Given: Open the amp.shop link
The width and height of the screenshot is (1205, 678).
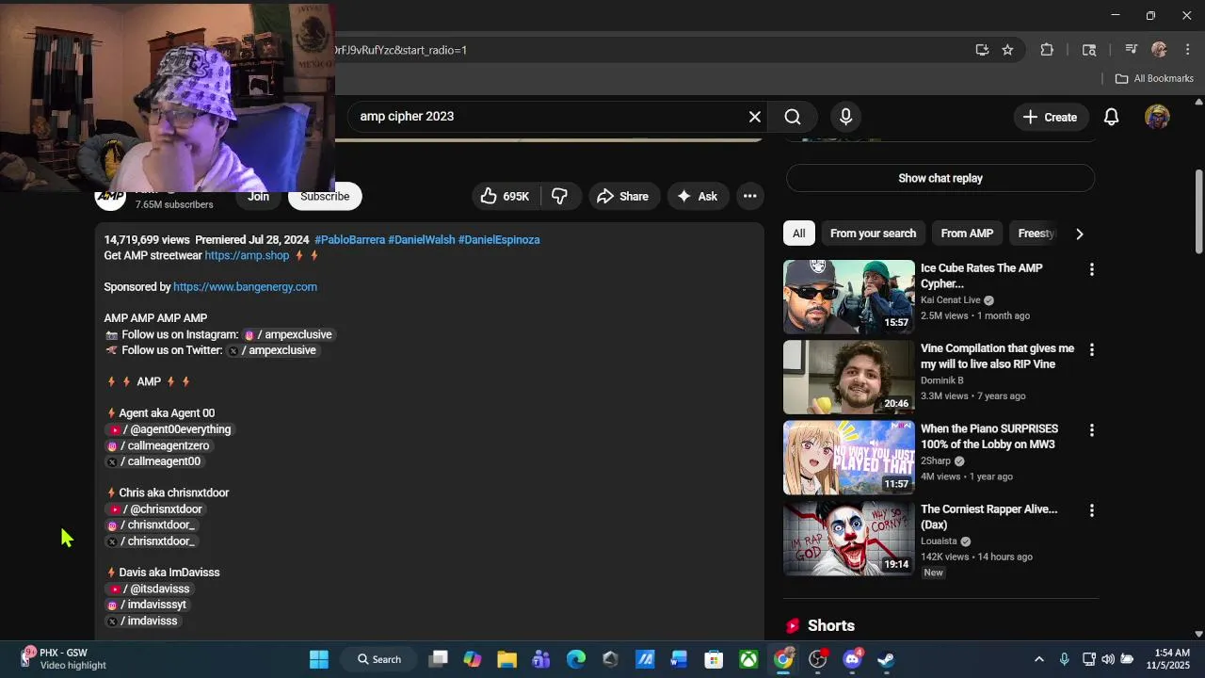Looking at the screenshot, I should [x=247, y=255].
